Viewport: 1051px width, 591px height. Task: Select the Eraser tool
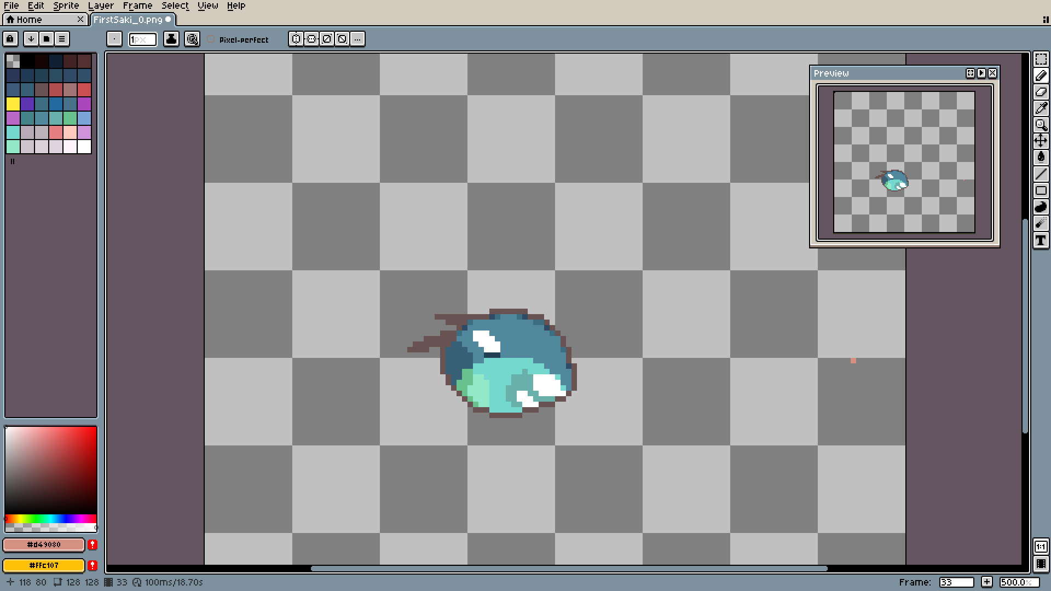click(1041, 92)
